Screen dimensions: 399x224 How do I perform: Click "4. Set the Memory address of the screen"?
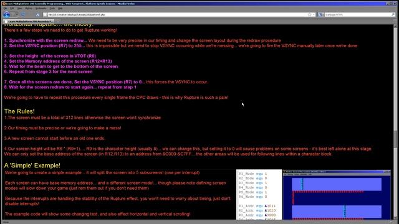[x=58, y=61]
